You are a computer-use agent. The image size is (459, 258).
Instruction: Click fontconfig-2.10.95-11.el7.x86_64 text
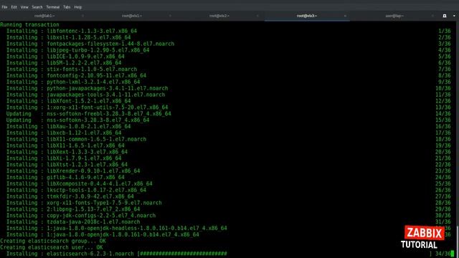pos(96,75)
